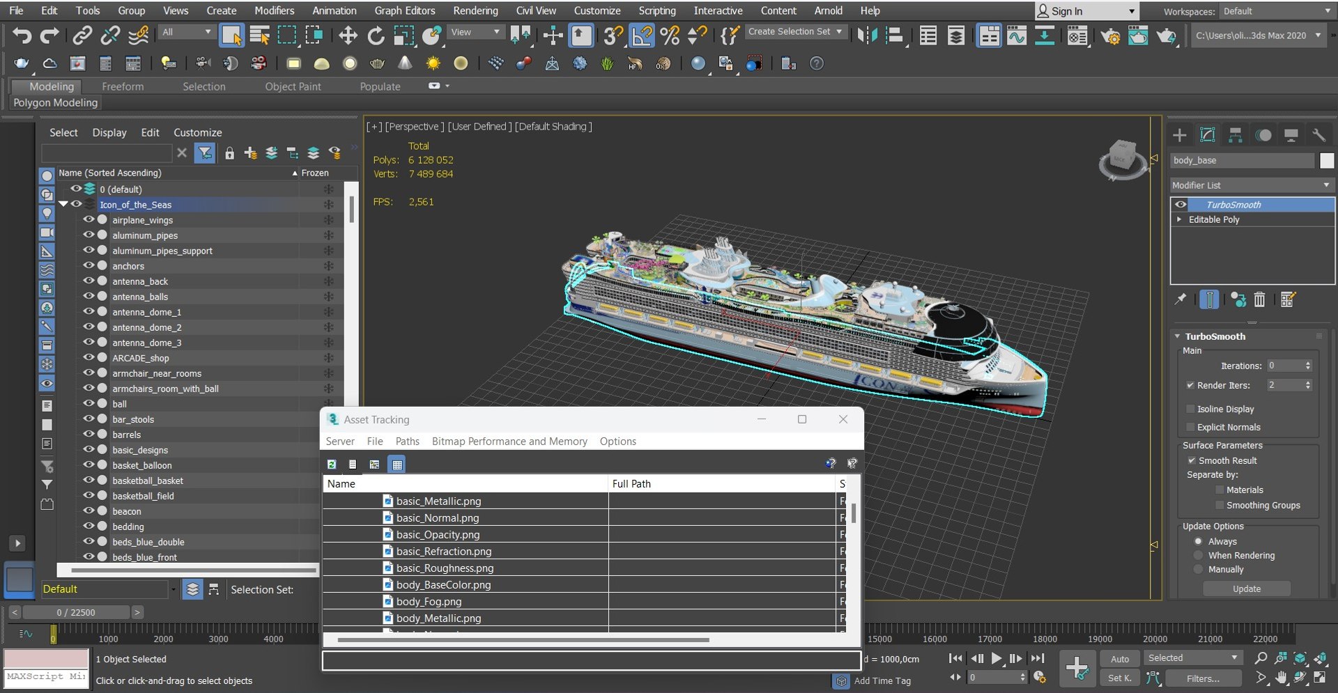Click the Sun light icon
This screenshot has width=1338, height=693.
click(433, 64)
